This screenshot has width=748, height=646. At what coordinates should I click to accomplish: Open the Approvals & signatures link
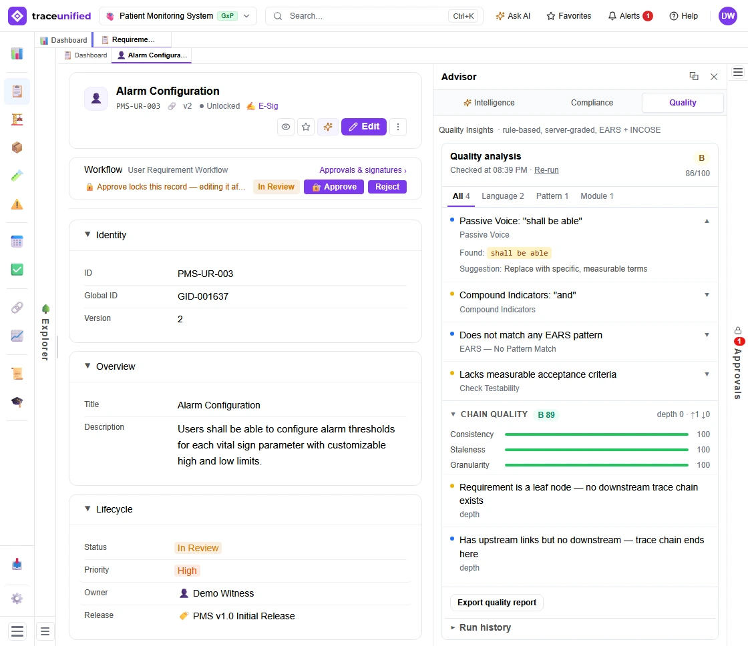tap(363, 170)
